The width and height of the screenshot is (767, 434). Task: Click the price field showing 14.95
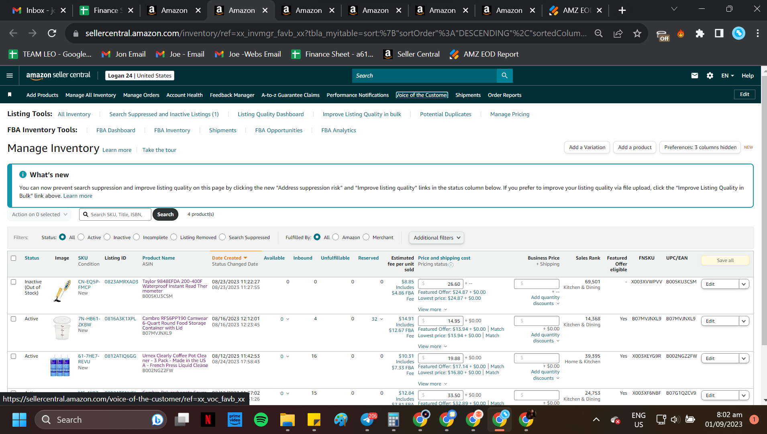(x=441, y=321)
